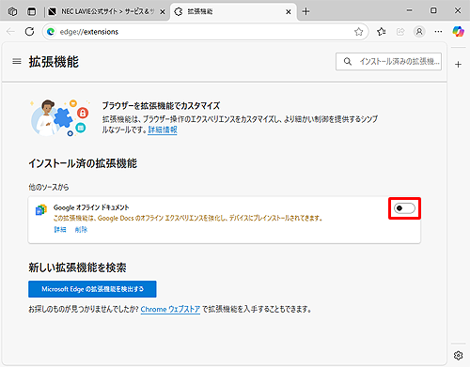Click the share icon in the toolbar
This screenshot has height=367, width=470.
point(400,32)
